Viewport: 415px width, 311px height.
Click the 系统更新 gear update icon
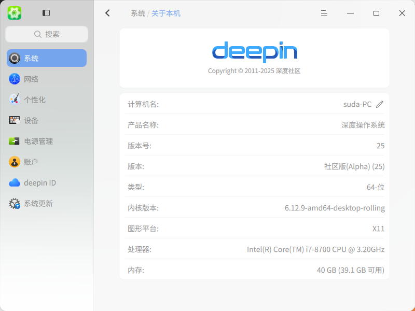click(x=15, y=203)
